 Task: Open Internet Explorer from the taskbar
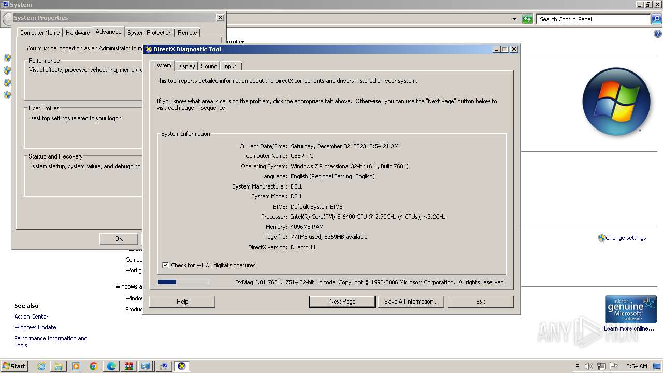[41, 366]
